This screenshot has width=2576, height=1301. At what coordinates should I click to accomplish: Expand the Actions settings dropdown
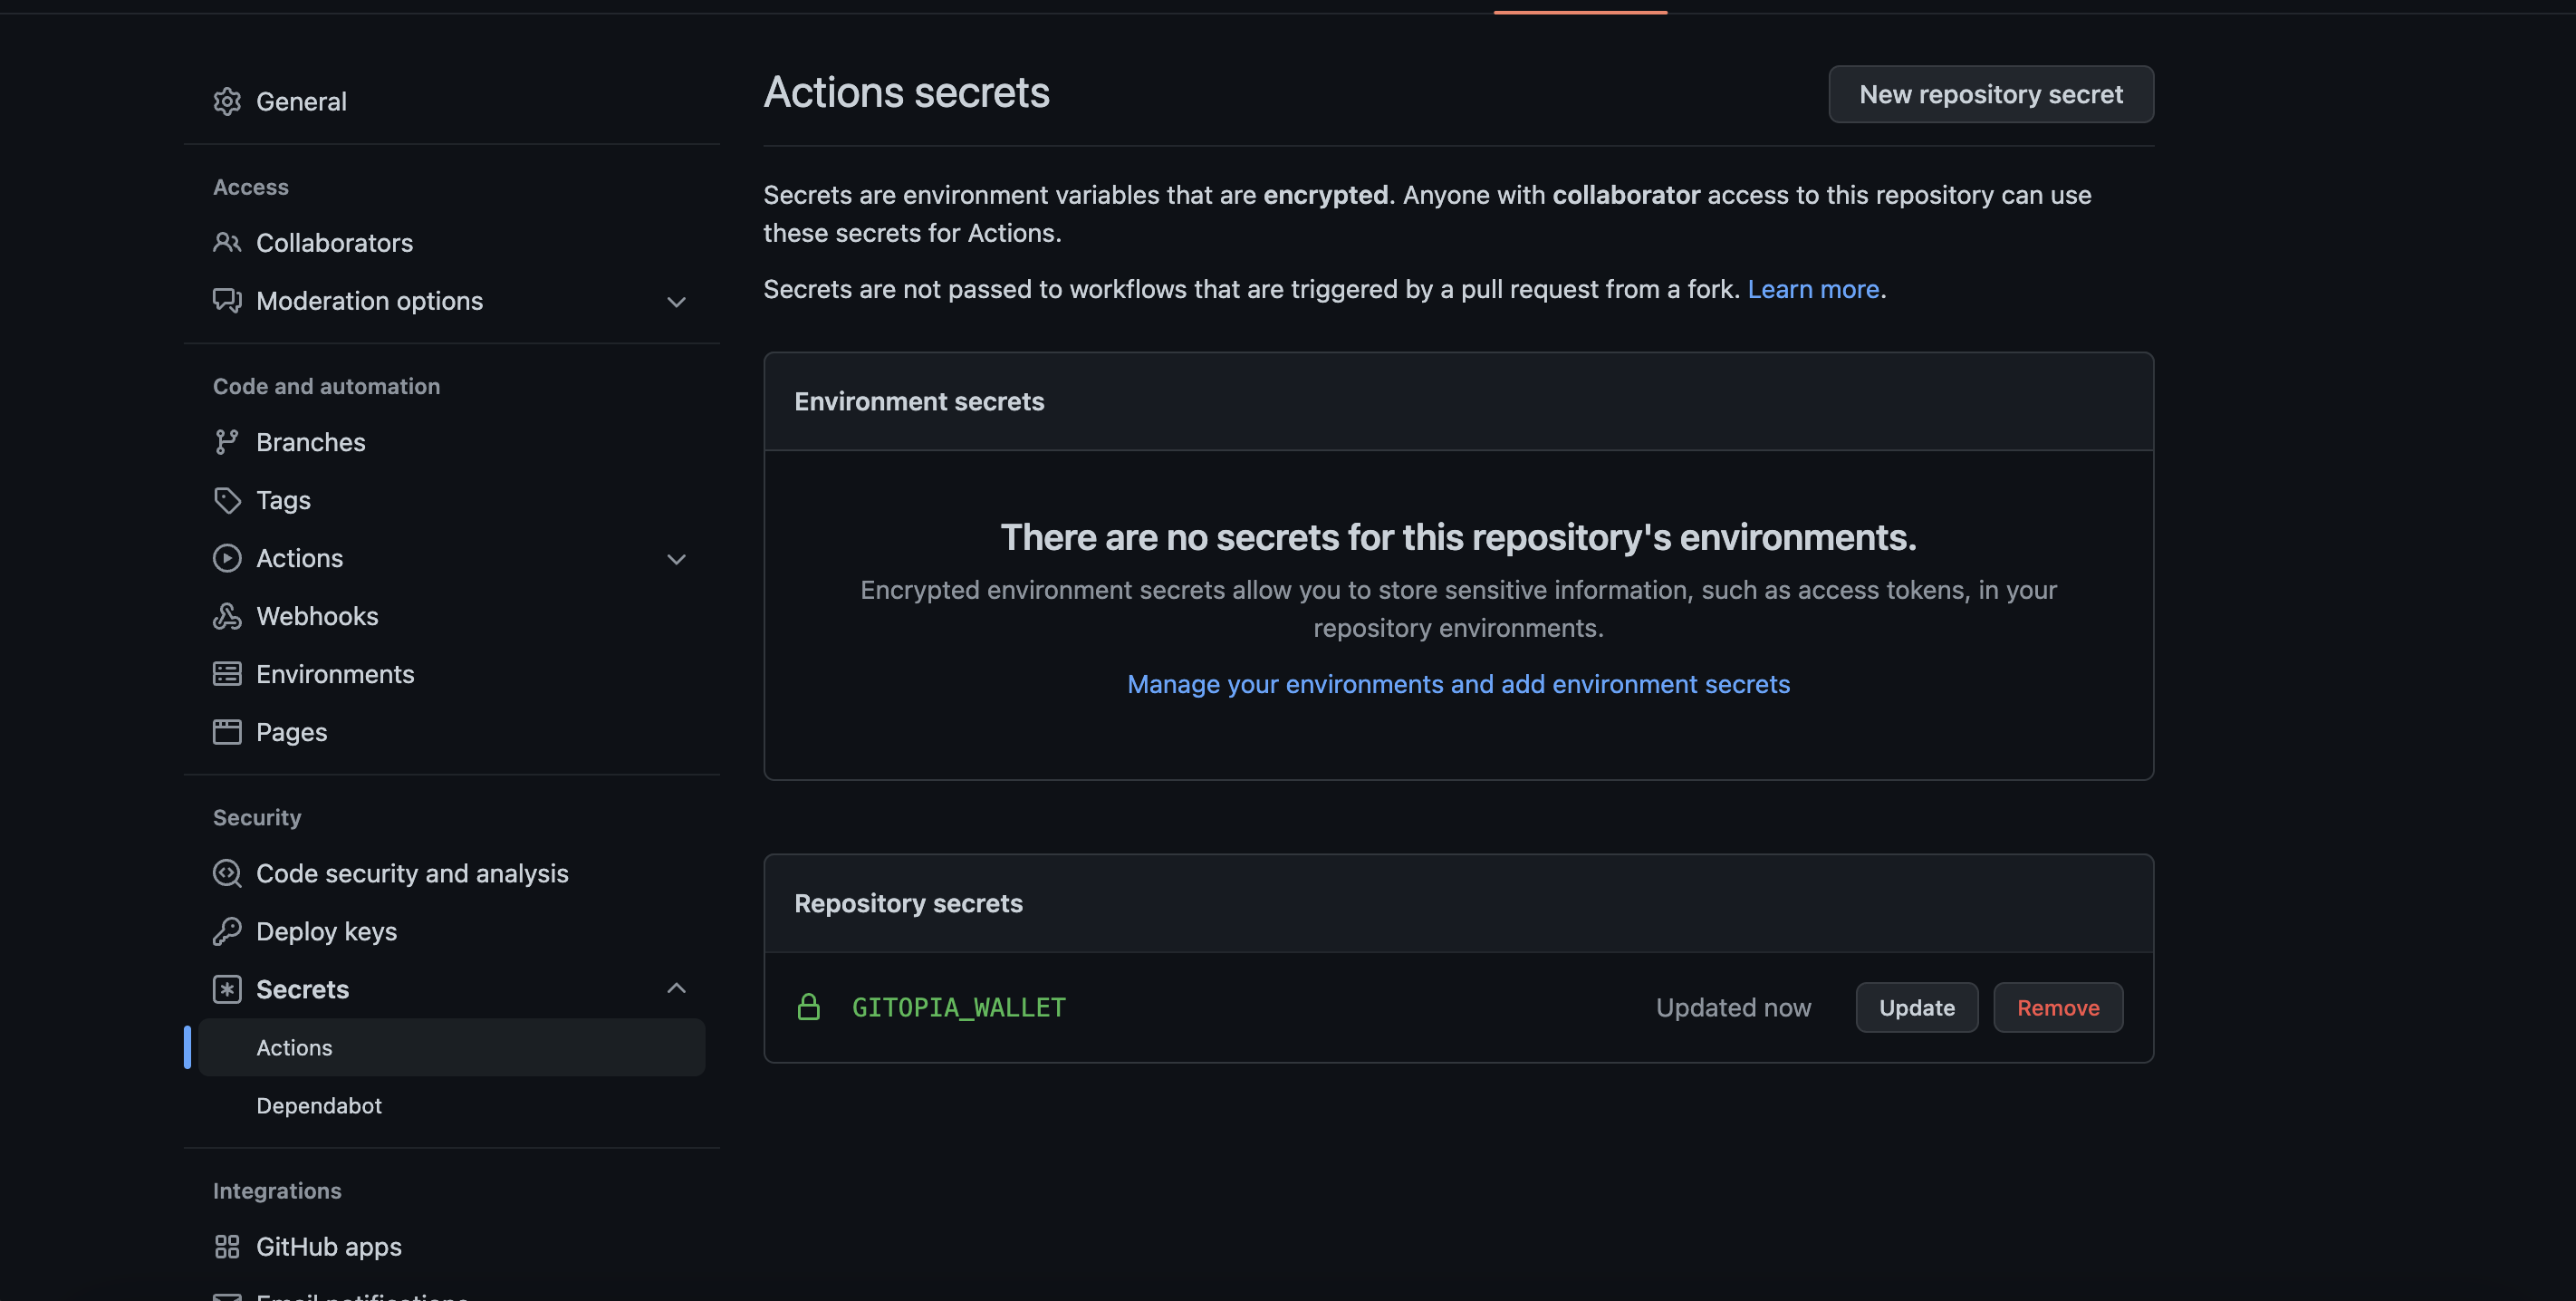point(677,559)
